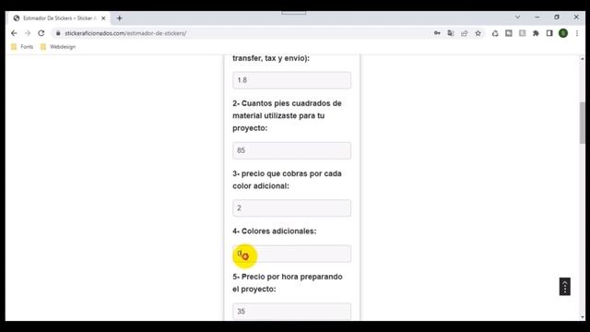
Task: Click the Colores adicionales input field
Action: (x=291, y=254)
